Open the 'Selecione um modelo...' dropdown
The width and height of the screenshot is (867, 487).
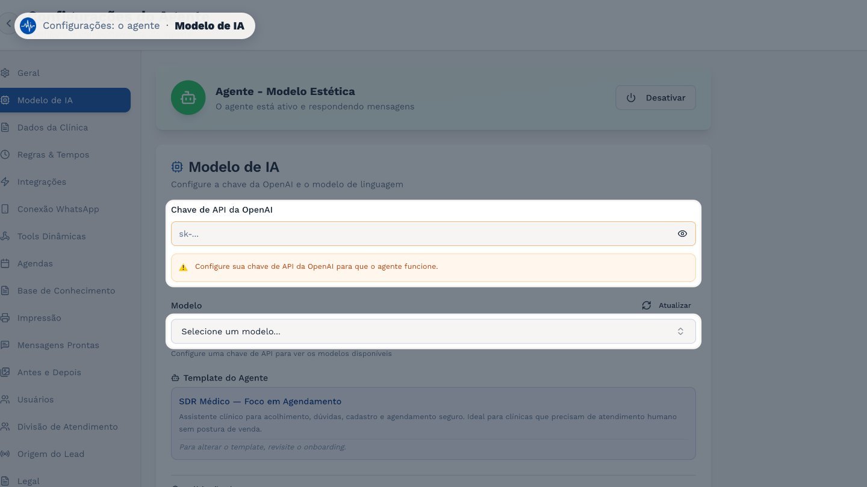433,331
